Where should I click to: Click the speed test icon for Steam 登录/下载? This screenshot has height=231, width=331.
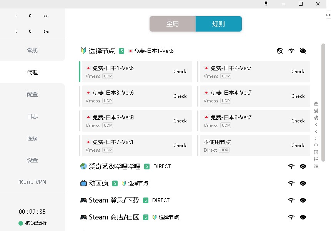(291, 200)
